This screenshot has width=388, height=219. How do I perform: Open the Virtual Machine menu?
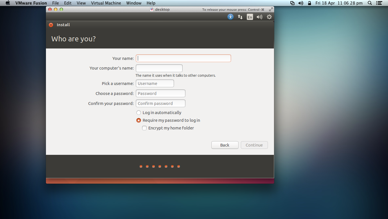coord(106,3)
